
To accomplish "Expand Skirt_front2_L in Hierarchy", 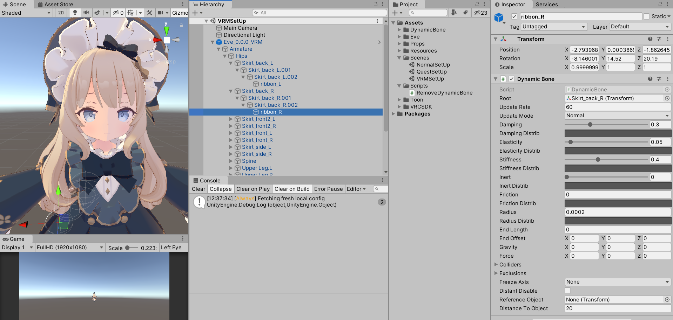I will [x=231, y=119].
